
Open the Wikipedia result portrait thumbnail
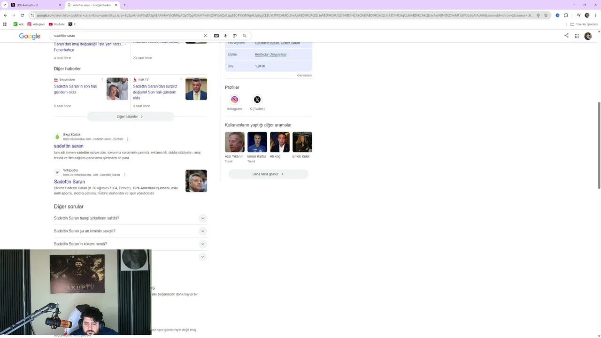[x=196, y=181]
